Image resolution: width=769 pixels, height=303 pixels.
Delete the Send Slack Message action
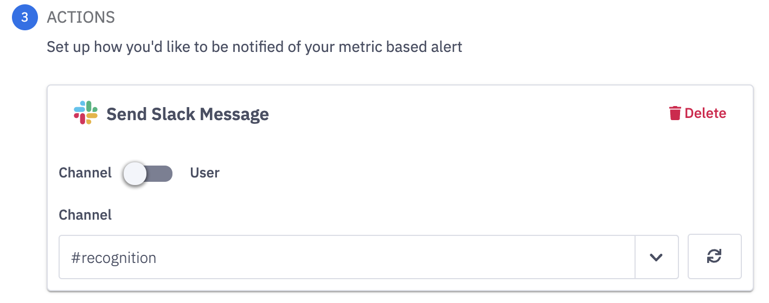[x=697, y=113]
